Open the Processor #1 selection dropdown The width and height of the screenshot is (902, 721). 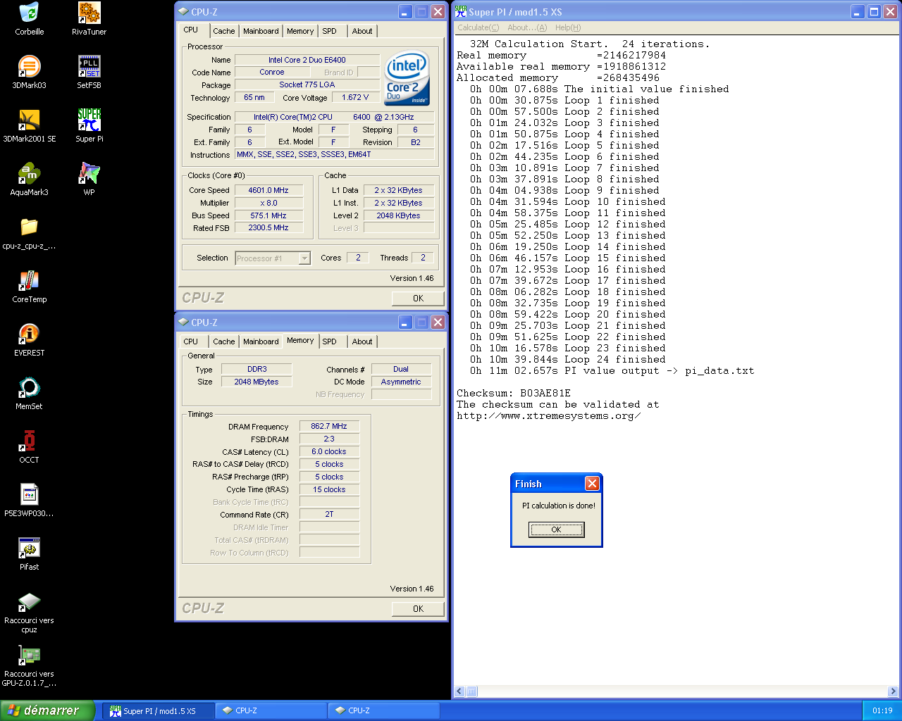click(273, 258)
